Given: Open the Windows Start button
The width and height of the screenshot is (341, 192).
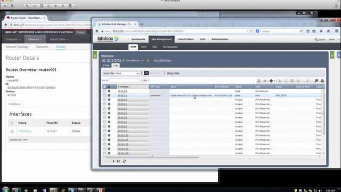Looking at the screenshot, I should (x=5, y=190).
